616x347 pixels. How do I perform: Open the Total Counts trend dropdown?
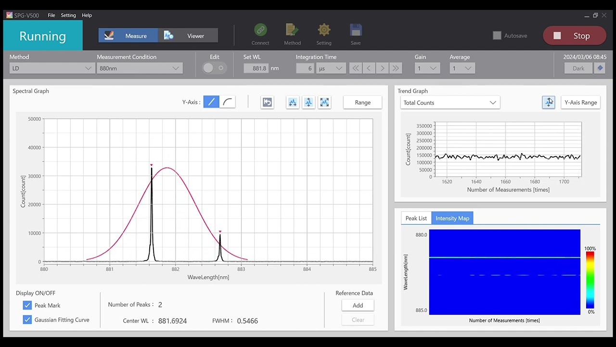click(x=450, y=103)
